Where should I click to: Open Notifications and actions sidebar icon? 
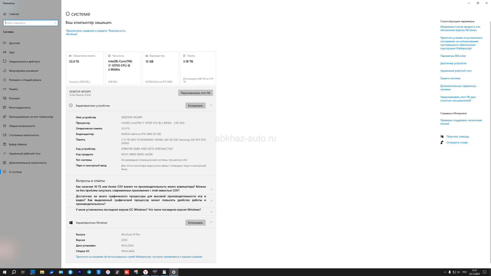[5, 62]
